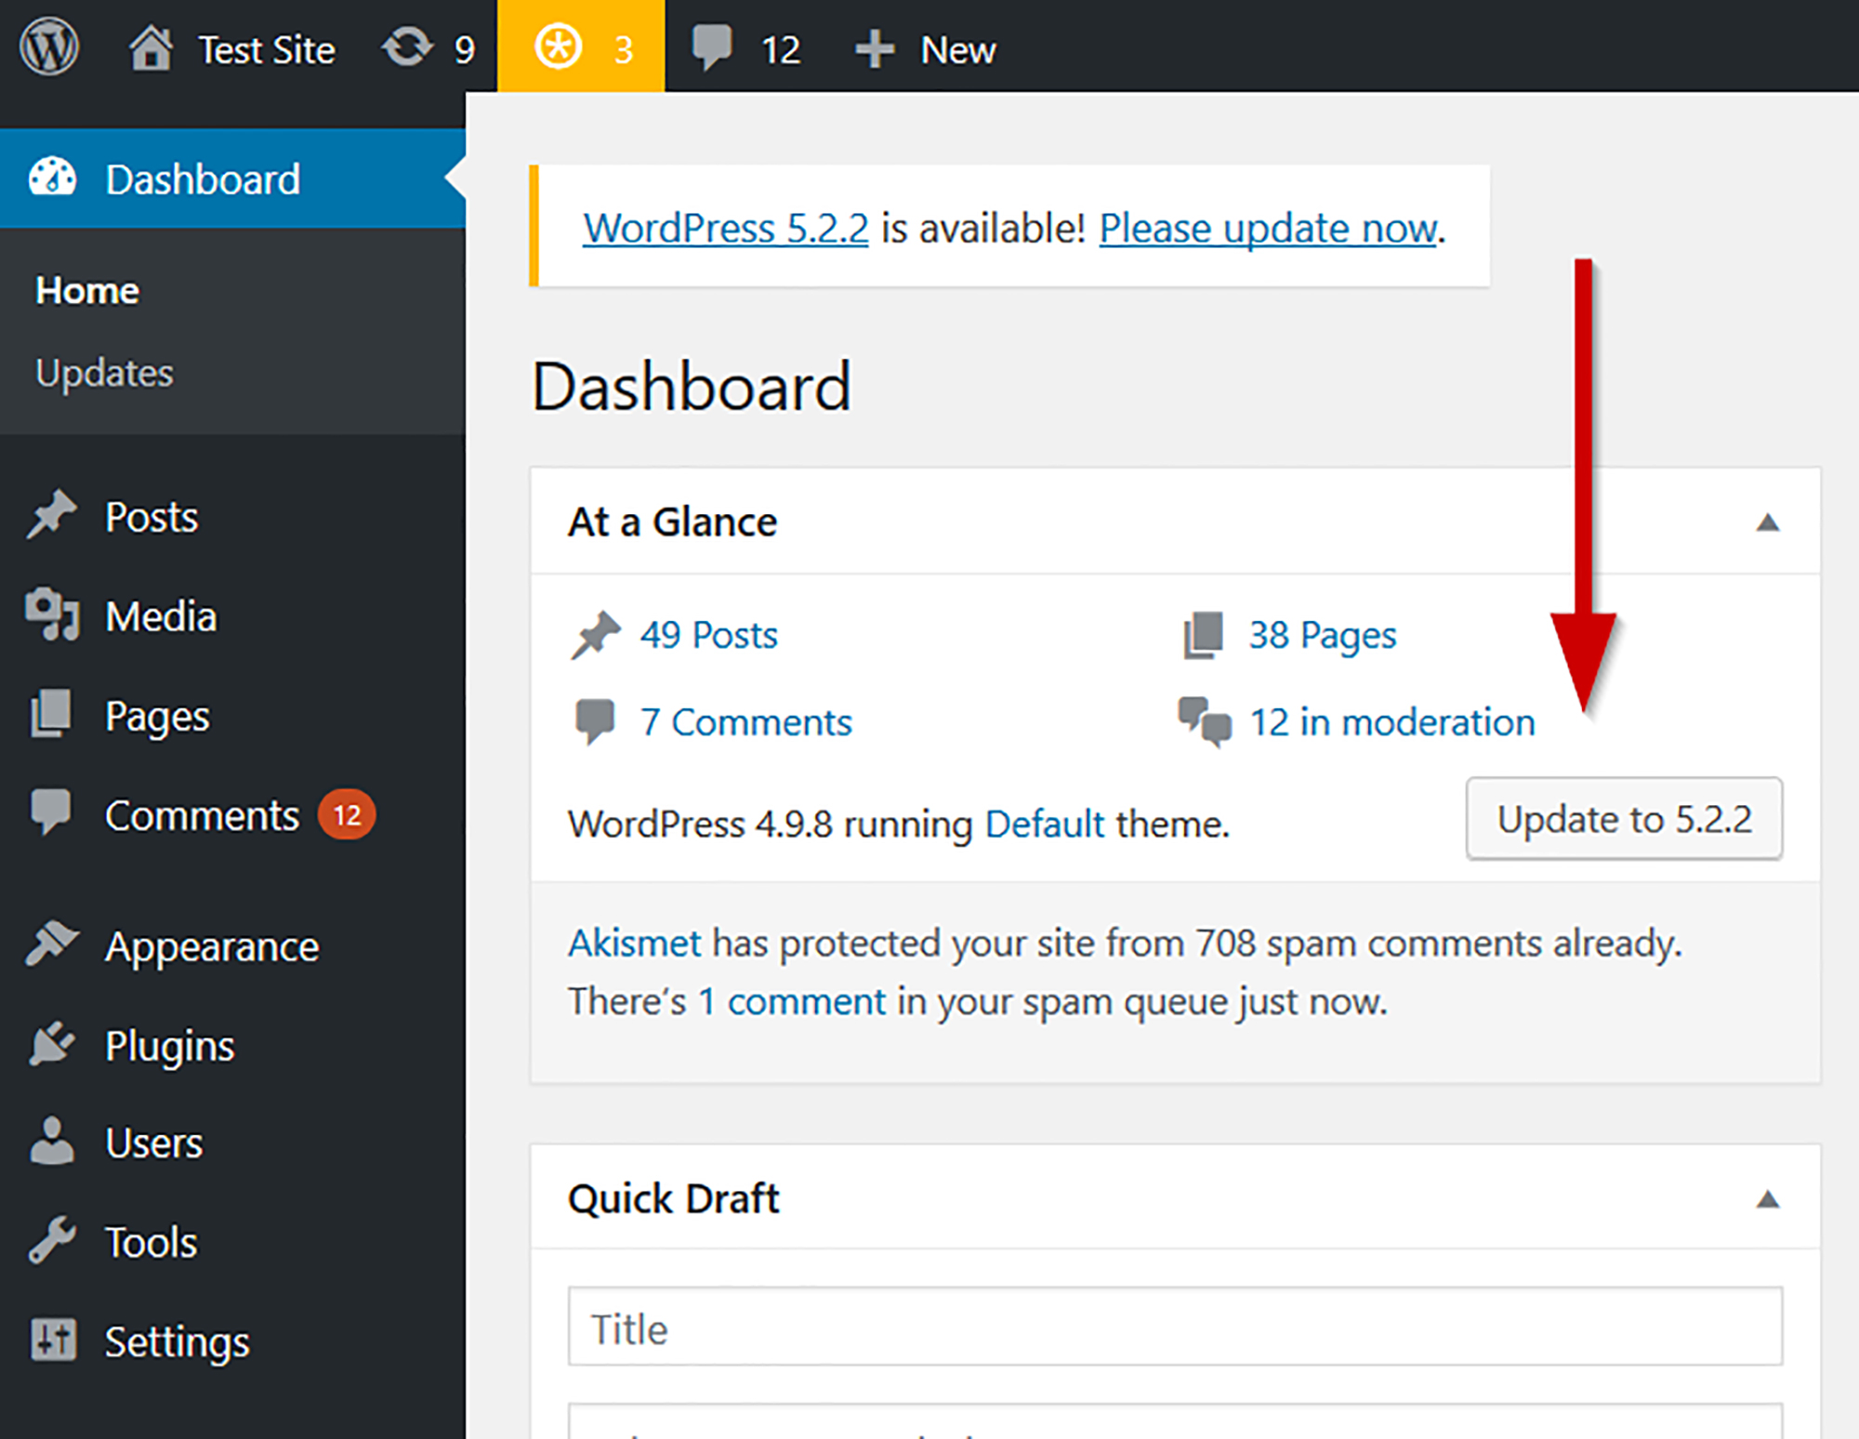Open the Settings menu

[177, 1342]
